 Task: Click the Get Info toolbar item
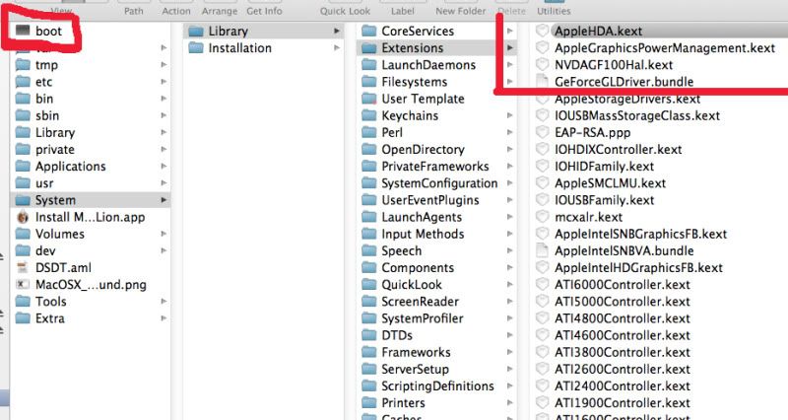(x=264, y=11)
